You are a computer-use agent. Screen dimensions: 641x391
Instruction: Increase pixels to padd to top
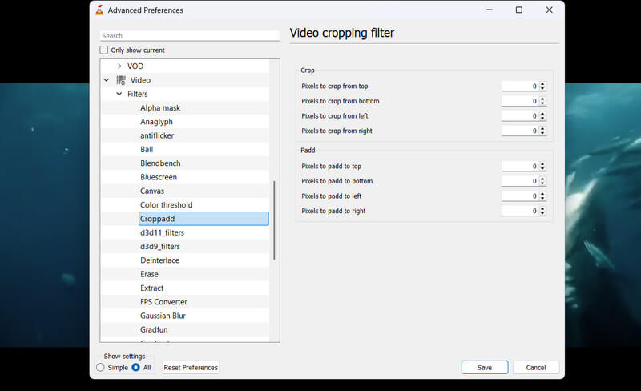(x=542, y=164)
